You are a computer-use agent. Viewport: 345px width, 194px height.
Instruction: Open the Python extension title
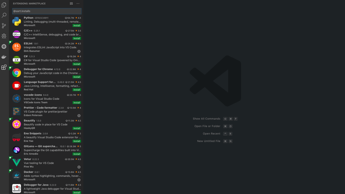point(29,18)
